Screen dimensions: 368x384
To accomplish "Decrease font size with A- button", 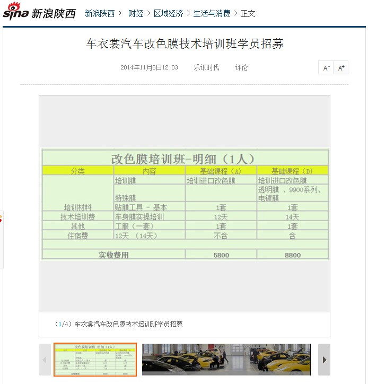I will (326, 67).
